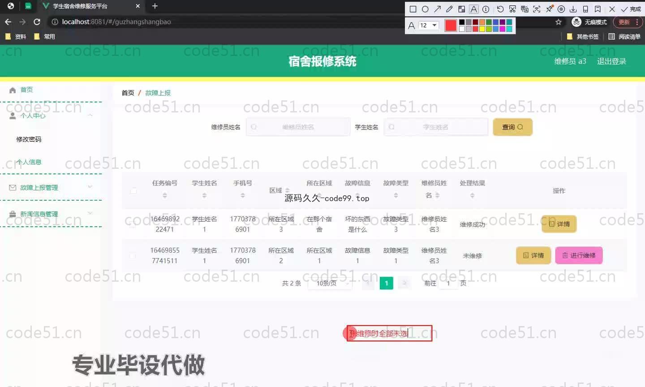Screen dimensions: 645x387
Task: Click the screen record icon
Action: coord(561,9)
